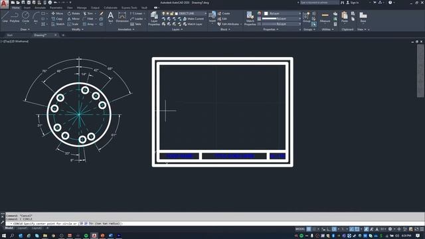Toggle the grid display in status bar

click(x=309, y=229)
